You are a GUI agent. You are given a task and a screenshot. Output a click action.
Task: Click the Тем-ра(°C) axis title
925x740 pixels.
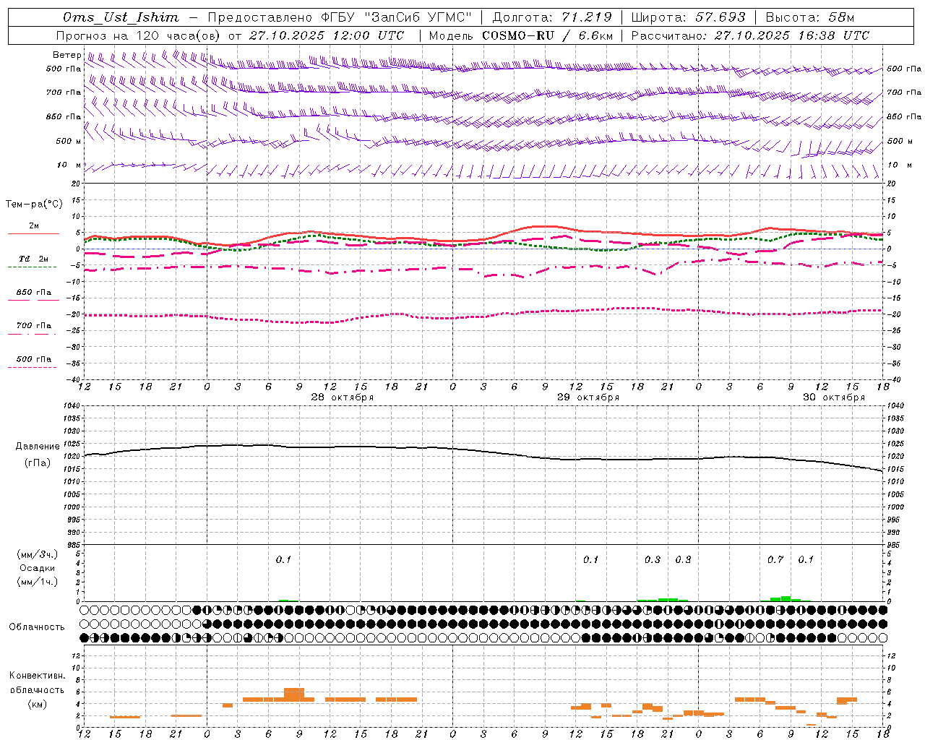[34, 204]
